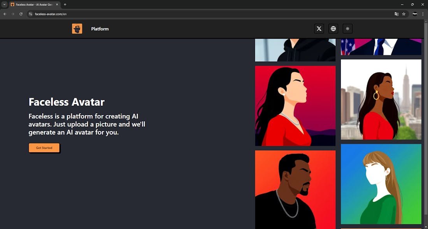Image resolution: width=428 pixels, height=229 pixels.
Task: Open the suit and American flag avatar
Action: [x=381, y=47]
